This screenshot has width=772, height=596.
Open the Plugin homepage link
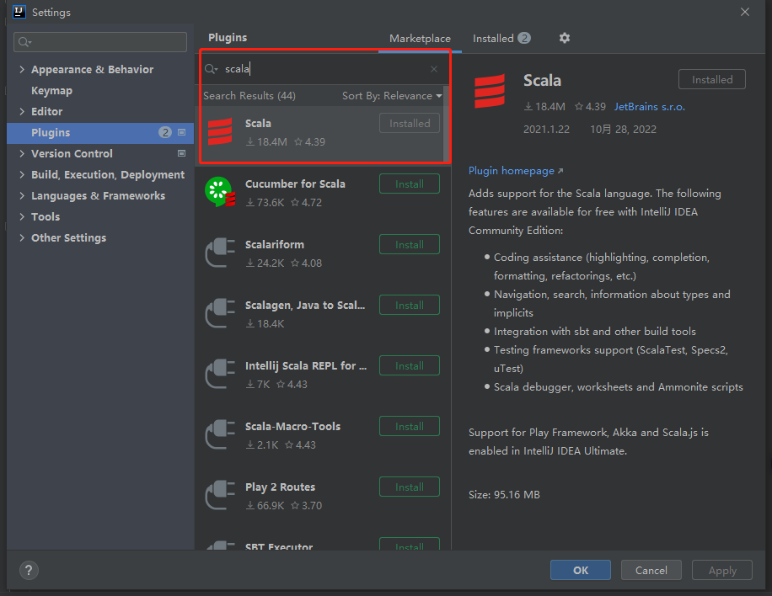click(x=515, y=171)
